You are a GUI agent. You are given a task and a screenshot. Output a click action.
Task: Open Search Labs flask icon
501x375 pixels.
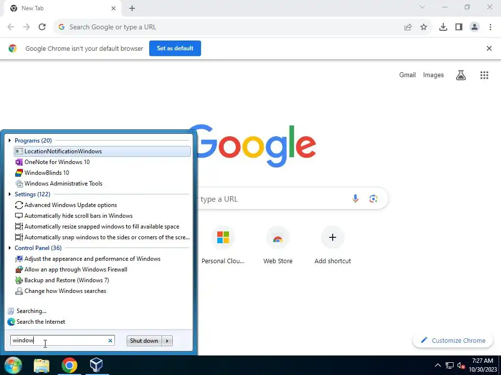click(461, 75)
